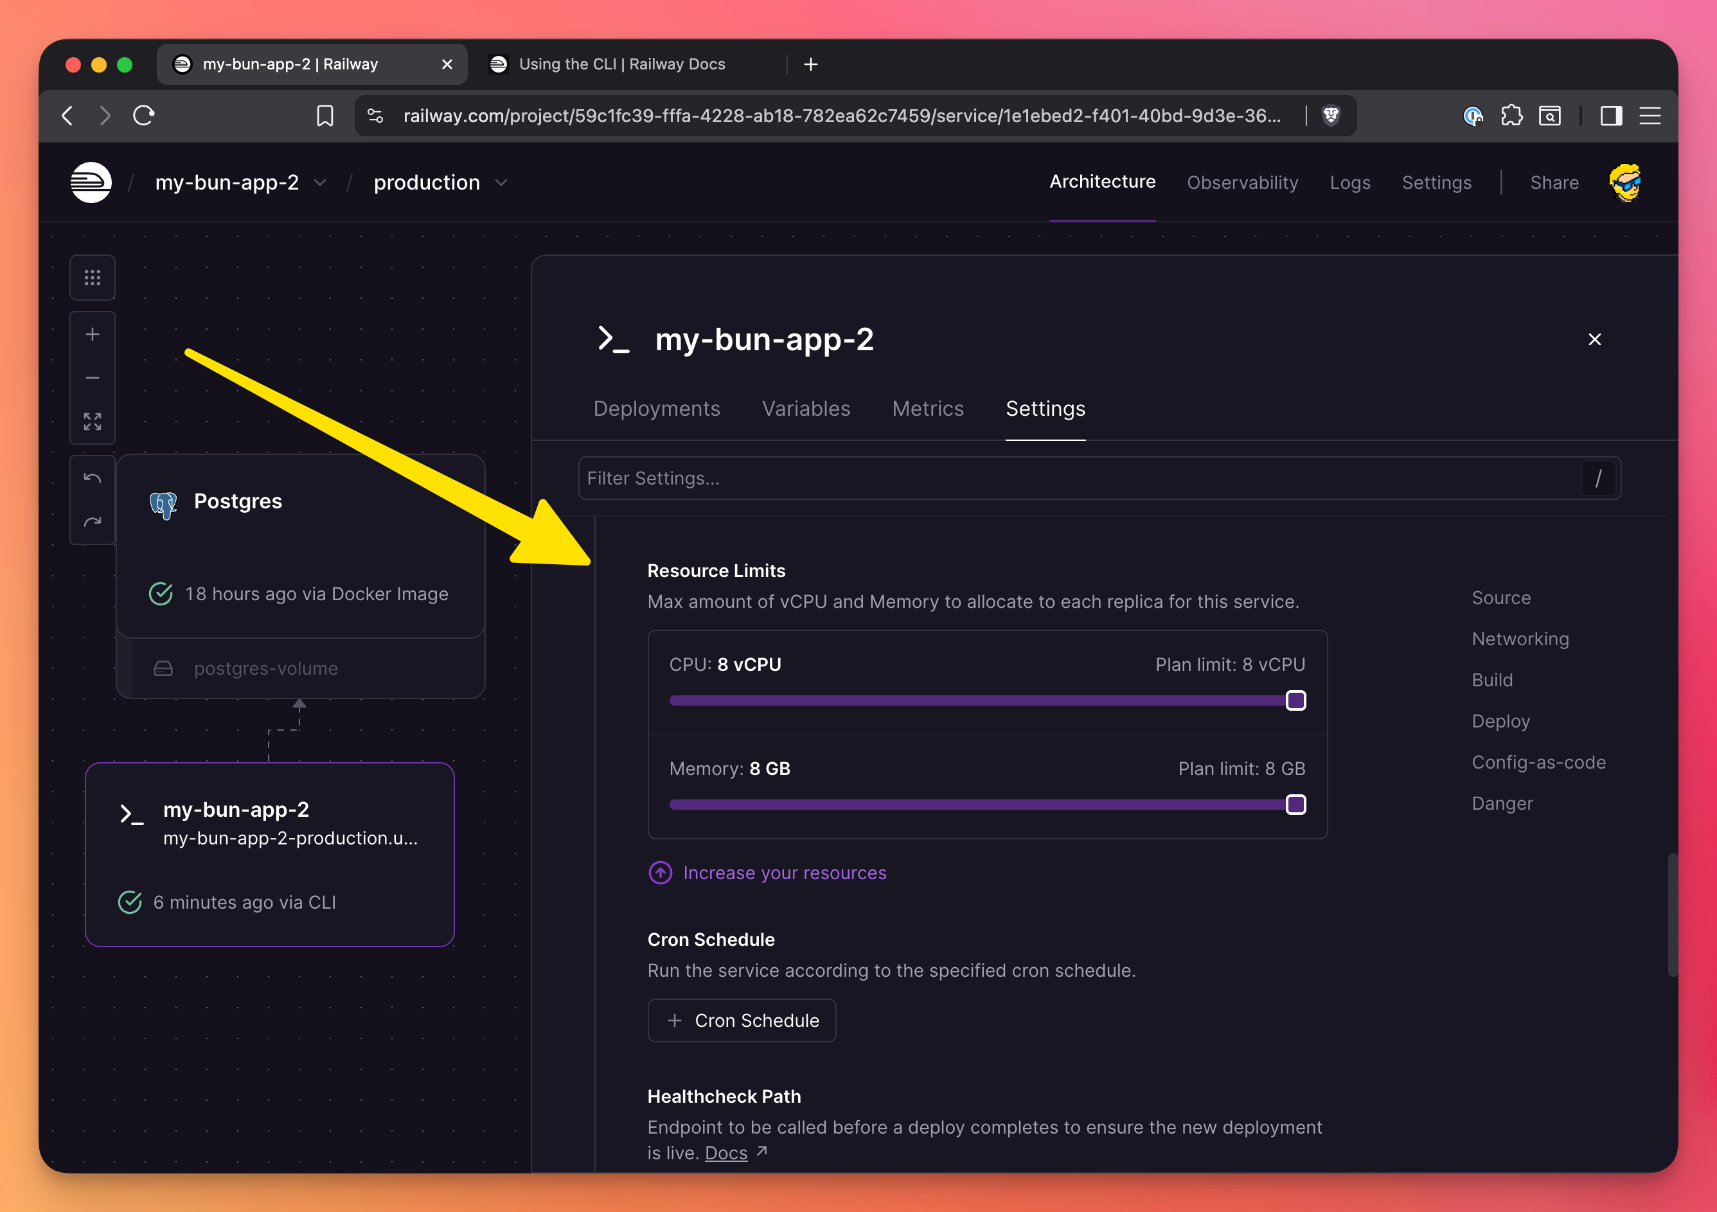Adjust the CPU vCPU slider handle

1295,700
